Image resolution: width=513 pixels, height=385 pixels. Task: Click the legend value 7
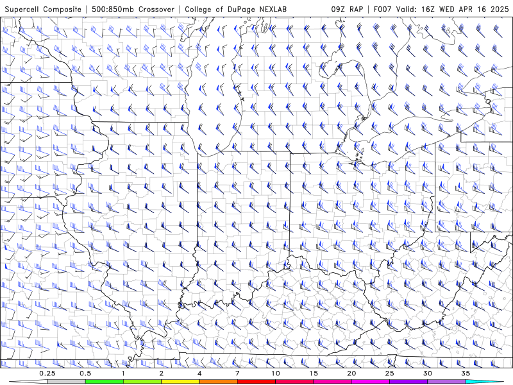coord(237,373)
